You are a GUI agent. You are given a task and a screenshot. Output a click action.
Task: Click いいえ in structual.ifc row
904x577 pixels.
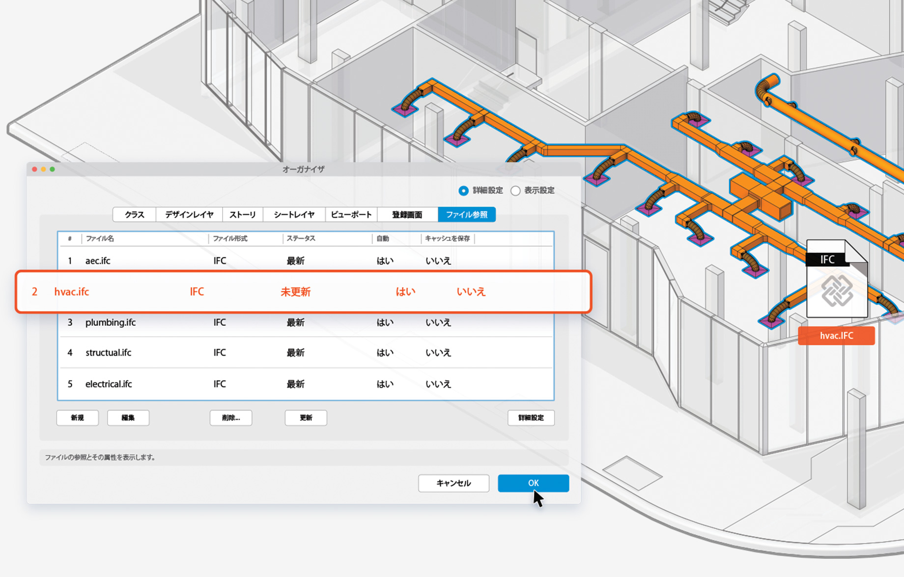pyautogui.click(x=438, y=353)
